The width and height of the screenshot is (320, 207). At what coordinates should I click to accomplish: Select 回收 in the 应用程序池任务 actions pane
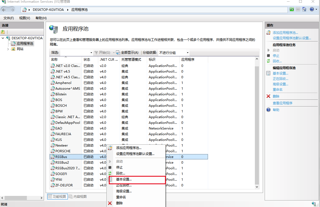pos(277,61)
